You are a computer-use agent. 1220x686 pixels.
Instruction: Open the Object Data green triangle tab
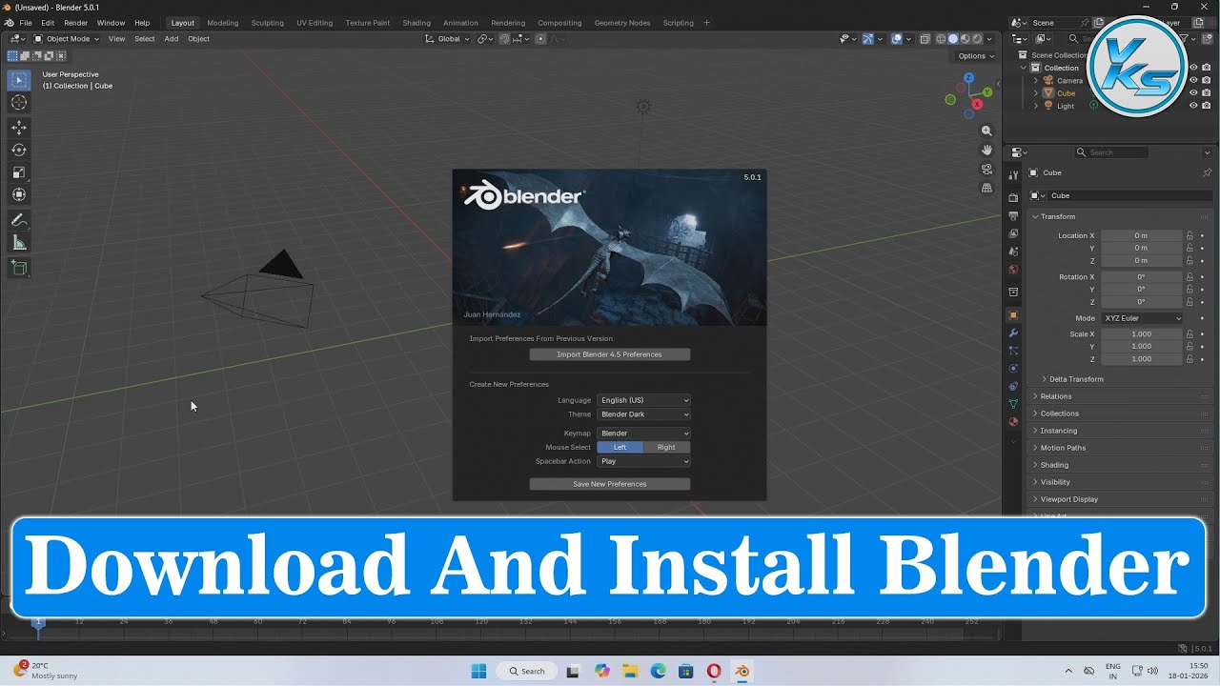point(1013,404)
